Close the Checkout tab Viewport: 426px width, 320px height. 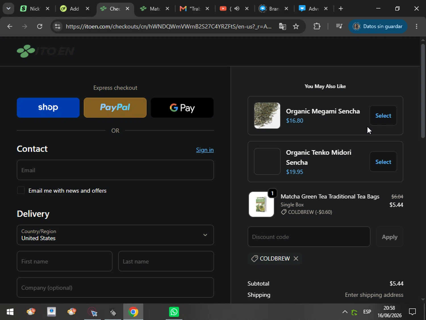point(128,9)
